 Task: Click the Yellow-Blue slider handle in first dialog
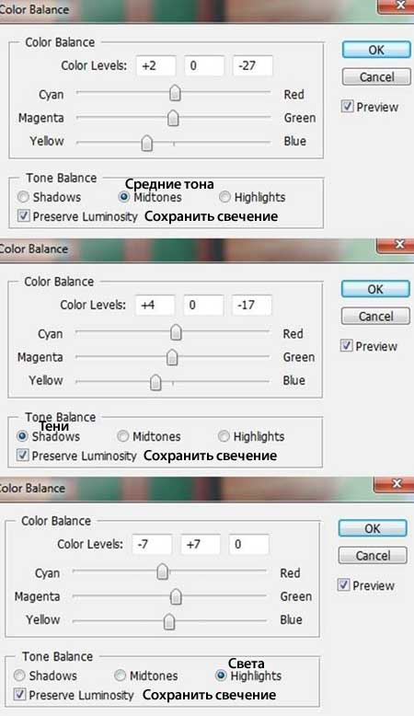(147, 143)
